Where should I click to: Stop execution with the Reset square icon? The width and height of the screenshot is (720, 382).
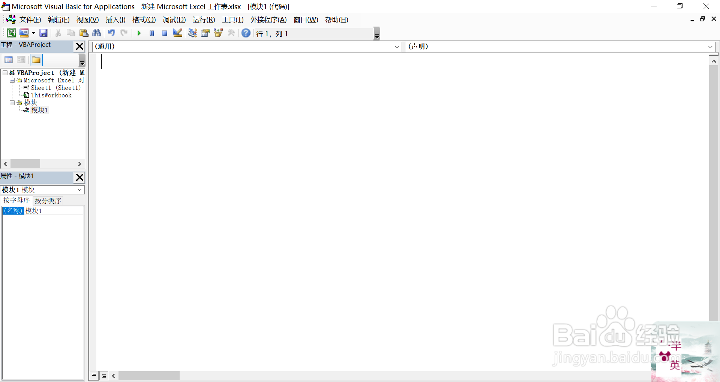coord(165,33)
